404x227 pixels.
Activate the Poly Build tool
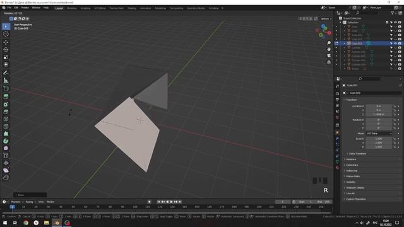click(x=6, y=134)
